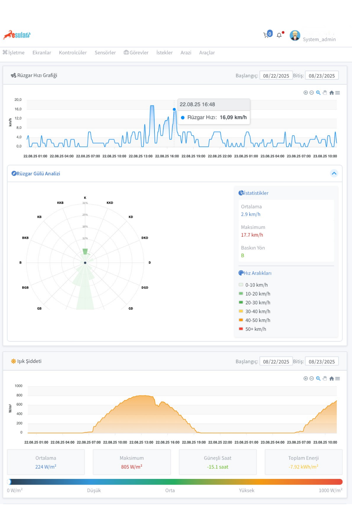
Task: Zoom in on the wind speed chart
Action: [306, 93]
